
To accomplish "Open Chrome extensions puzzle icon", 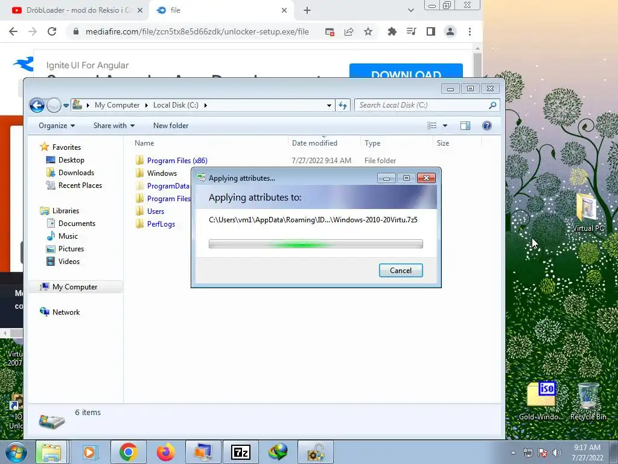I will tap(392, 31).
